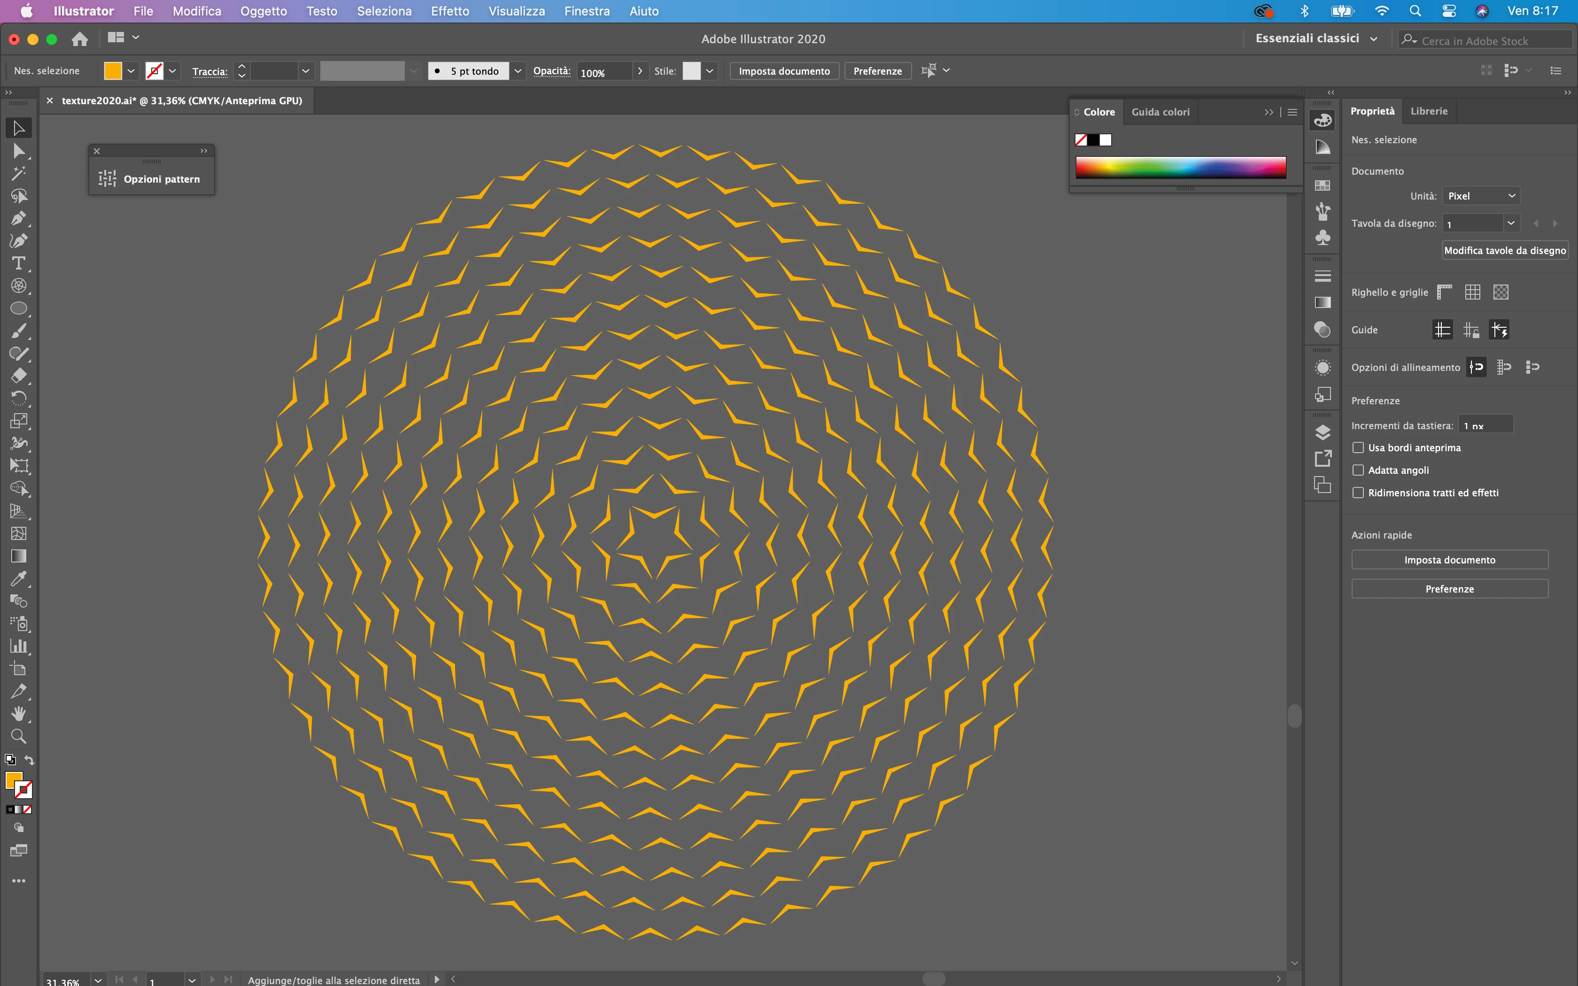Screen dimensions: 1578x986
Task: Select the Hand tool
Action: tap(18, 713)
